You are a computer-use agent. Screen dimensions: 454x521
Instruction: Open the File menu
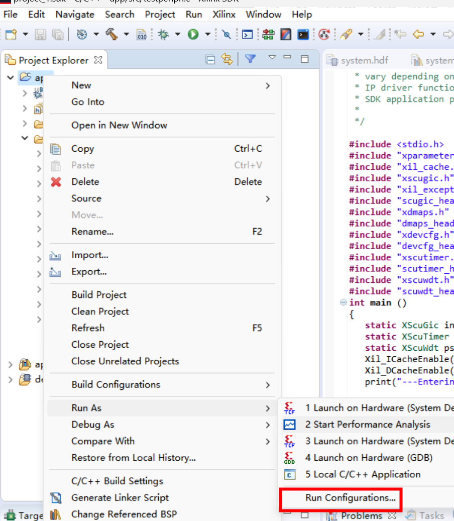tap(11, 15)
